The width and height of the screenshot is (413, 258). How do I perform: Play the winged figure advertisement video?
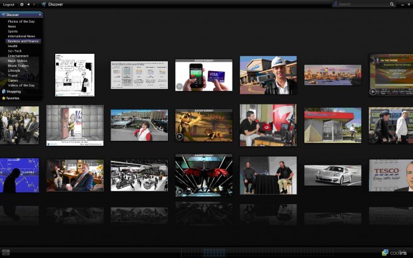[x=179, y=192]
